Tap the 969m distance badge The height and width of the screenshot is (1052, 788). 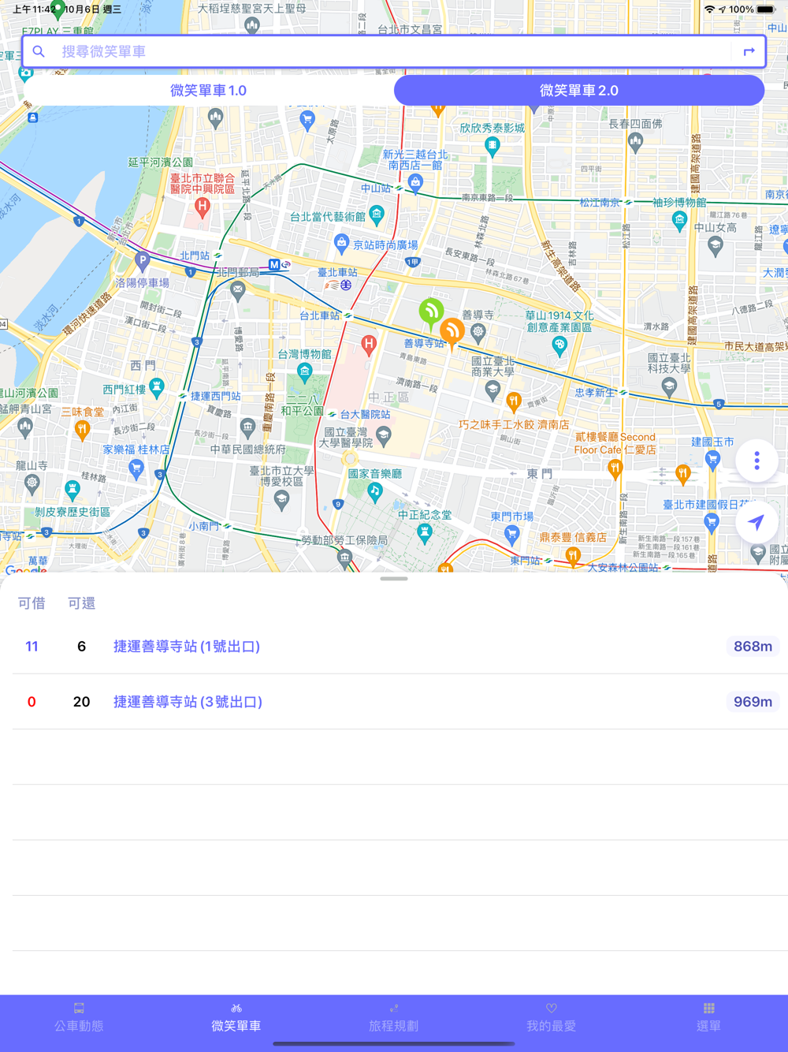click(753, 702)
